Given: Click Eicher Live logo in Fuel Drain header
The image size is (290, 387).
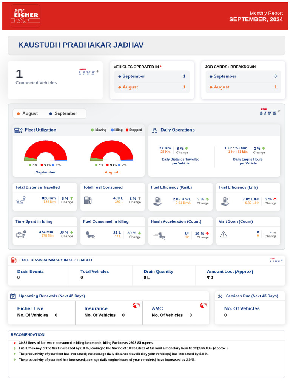Looking at the screenshot, I should pyautogui.click(x=276, y=260).
